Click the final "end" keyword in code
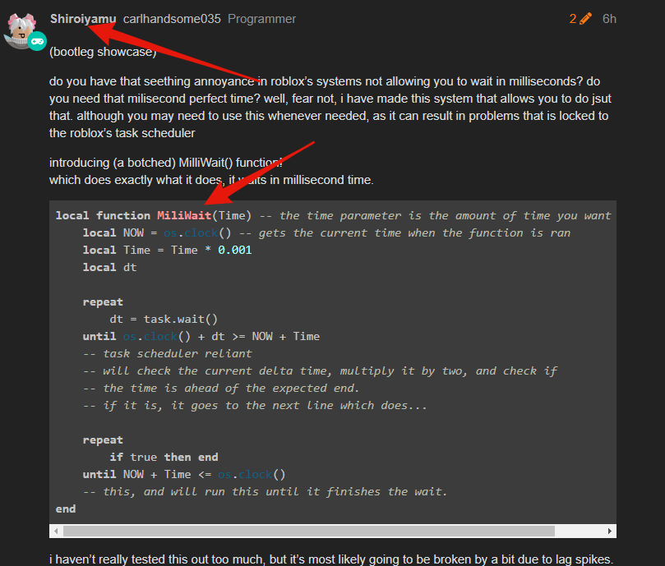The image size is (665, 566). coord(66,508)
